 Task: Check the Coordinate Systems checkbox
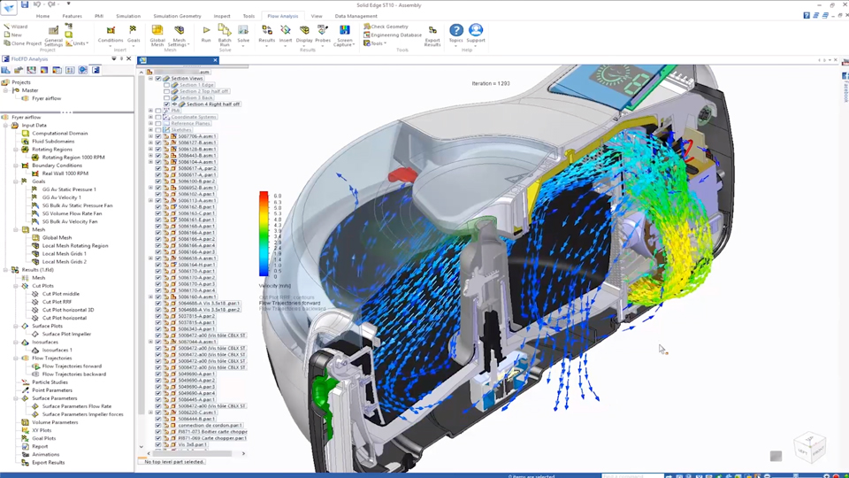point(158,117)
